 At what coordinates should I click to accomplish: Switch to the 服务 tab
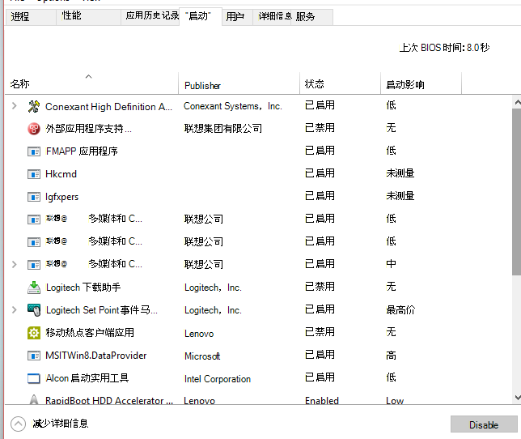click(x=311, y=17)
